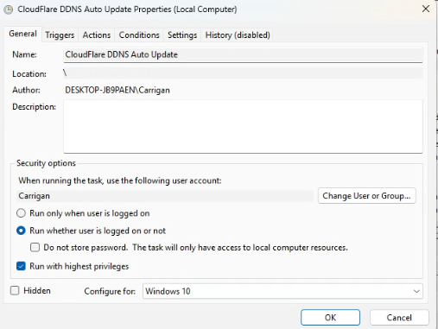Click the Author value DESKTOP-JB9PAEN\Carrigan
This screenshot has height=329, width=438.
click(x=117, y=91)
